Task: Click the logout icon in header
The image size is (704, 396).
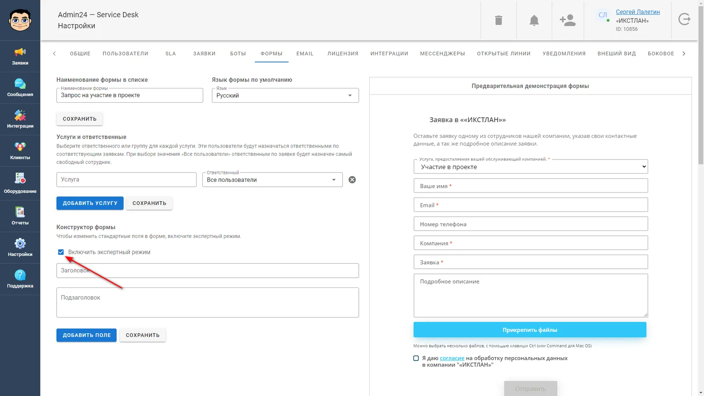Action: (684, 19)
